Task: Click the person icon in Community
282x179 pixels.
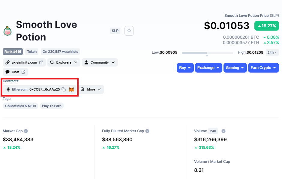Action: 86,62
